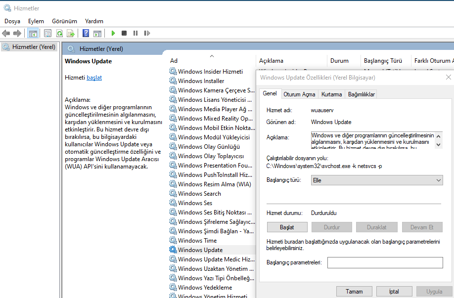Click the Başlat button in the dialog
Screen dimensions: 454x298
[x=287, y=227]
